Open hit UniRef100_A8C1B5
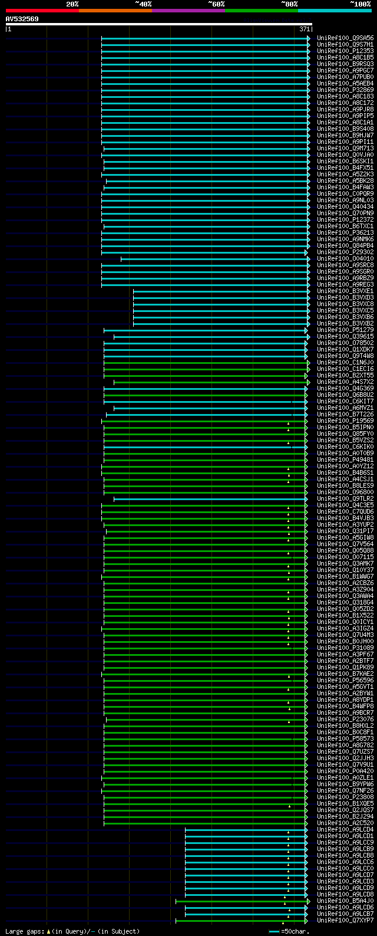The width and height of the screenshot is (377, 936). pos(345,57)
